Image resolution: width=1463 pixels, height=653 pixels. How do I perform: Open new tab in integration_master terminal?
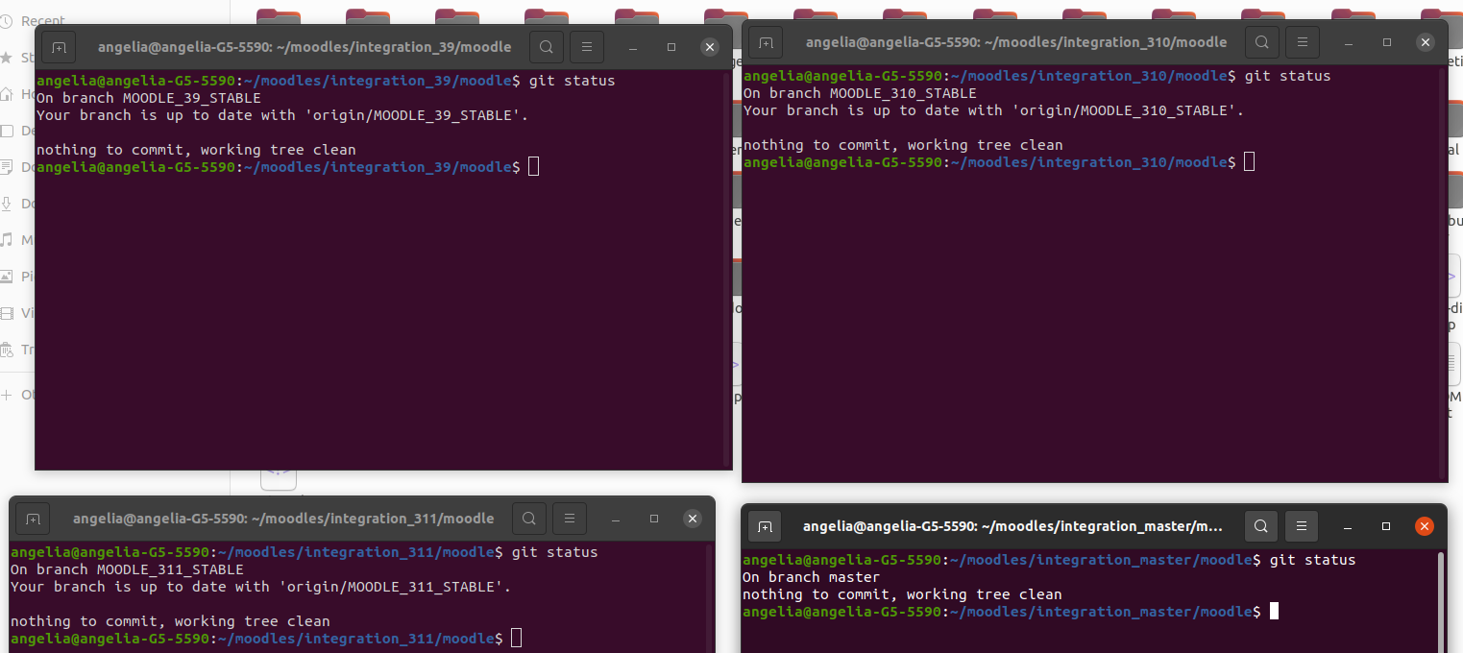point(765,526)
